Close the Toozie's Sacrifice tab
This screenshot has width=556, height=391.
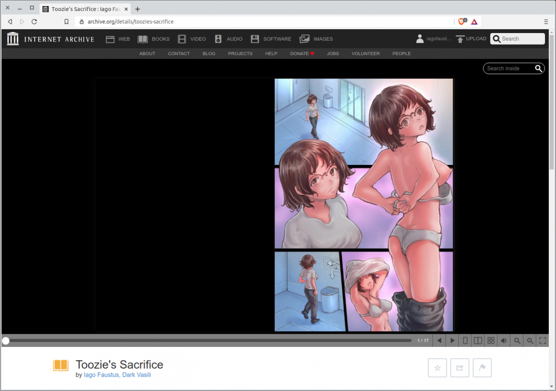[126, 9]
